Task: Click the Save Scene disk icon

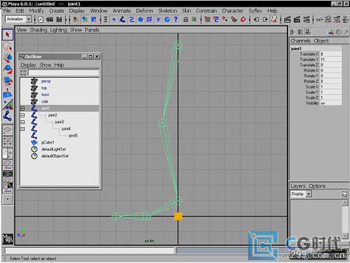Action: [59, 20]
